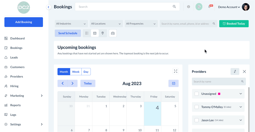Viewport: 255px width, 132px height.
Task: Select calendar day 4
Action: [152, 114]
